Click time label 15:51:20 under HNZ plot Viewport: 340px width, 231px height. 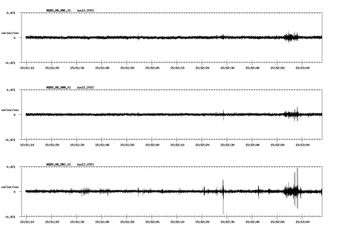tap(52, 222)
